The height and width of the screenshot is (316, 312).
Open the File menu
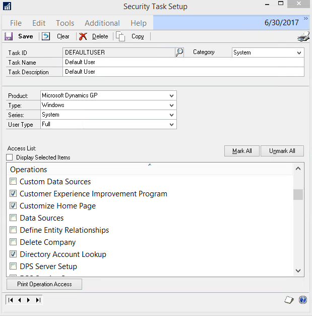click(16, 23)
